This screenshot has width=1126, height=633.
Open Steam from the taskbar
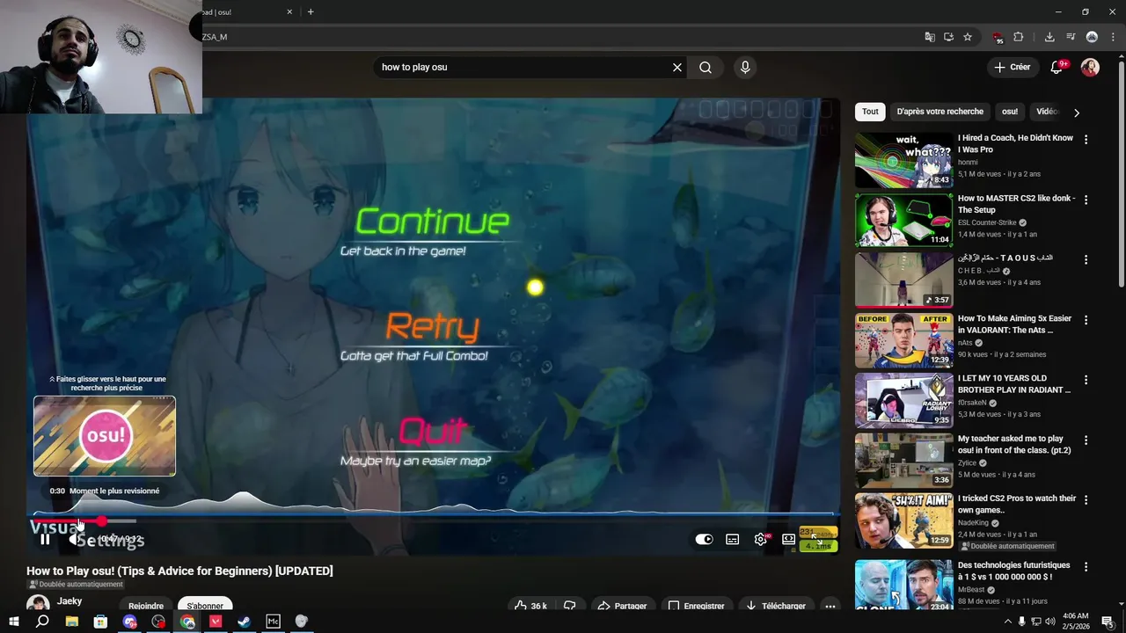point(244,622)
